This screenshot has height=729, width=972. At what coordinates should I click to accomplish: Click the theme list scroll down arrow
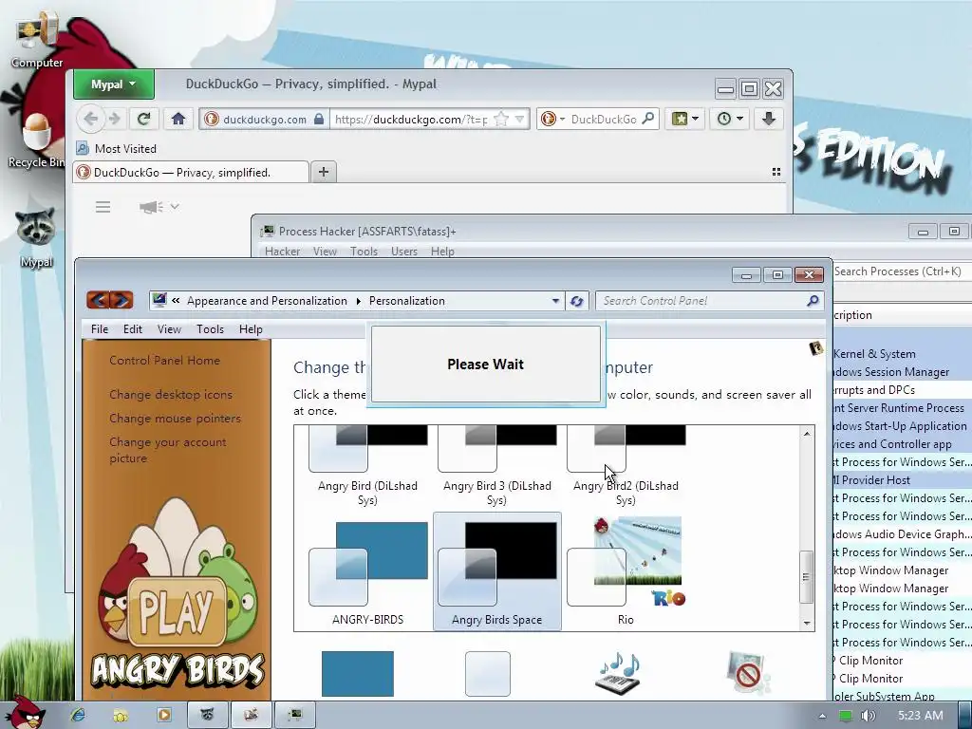point(807,623)
